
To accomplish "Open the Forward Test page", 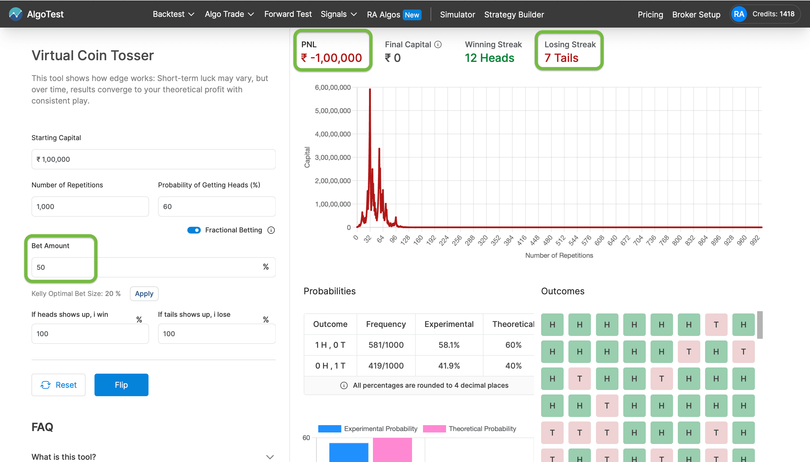I will (x=288, y=14).
